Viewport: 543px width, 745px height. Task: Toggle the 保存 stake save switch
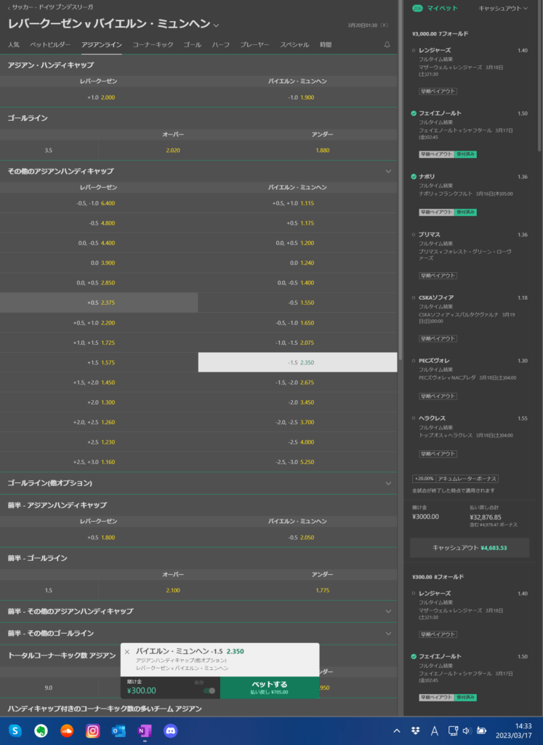tap(209, 691)
